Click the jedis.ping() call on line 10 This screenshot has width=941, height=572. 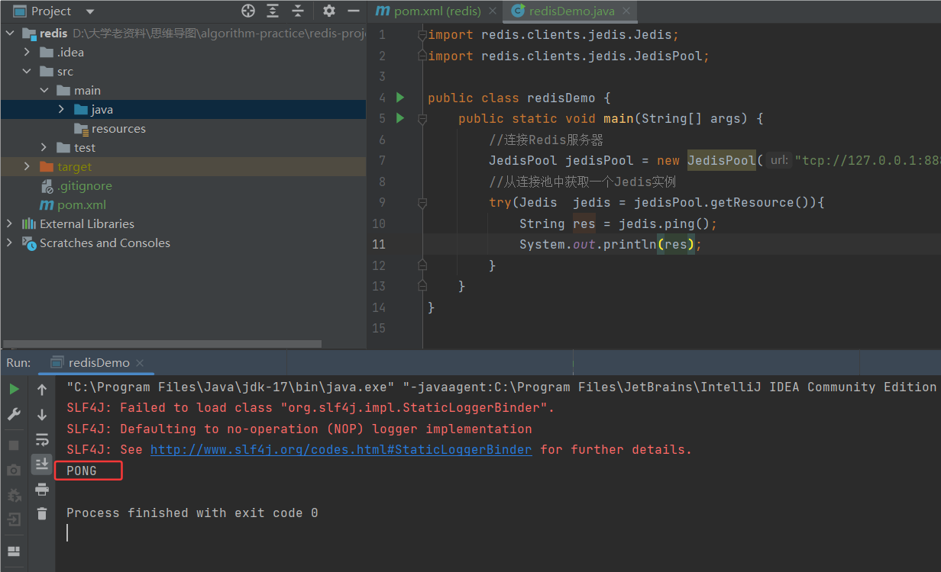click(664, 223)
